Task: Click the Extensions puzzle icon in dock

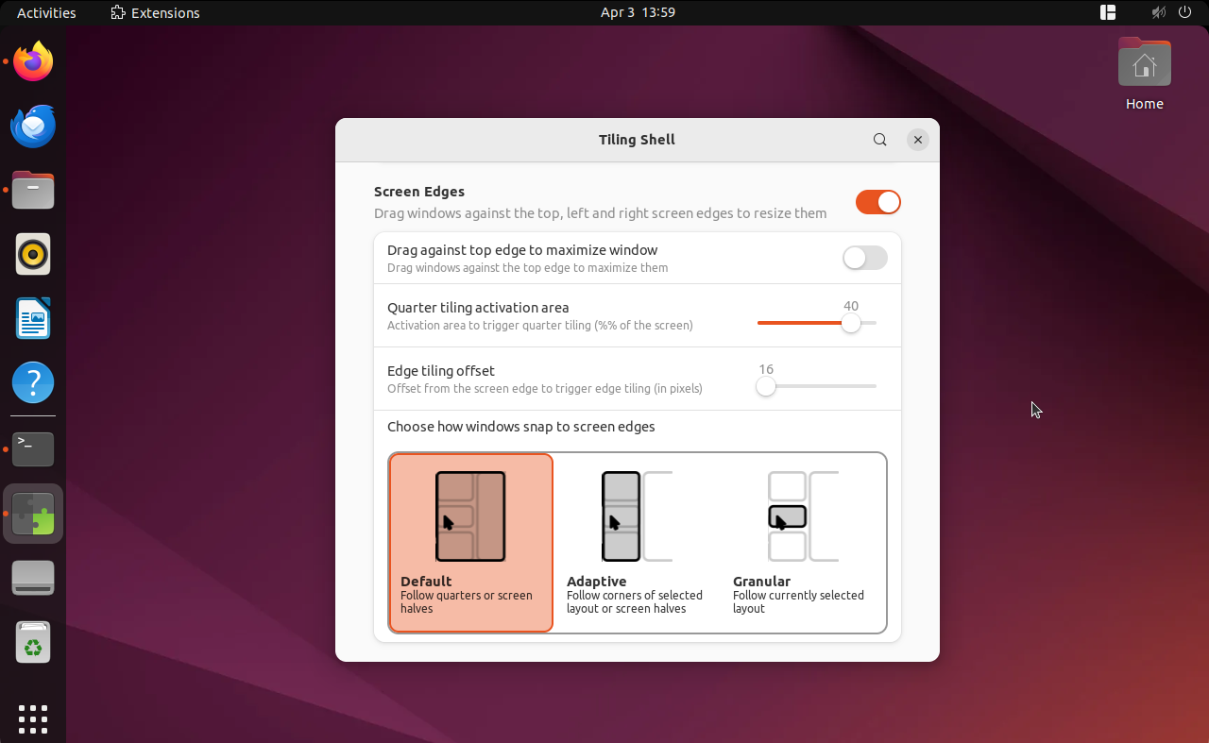Action: [x=33, y=514]
